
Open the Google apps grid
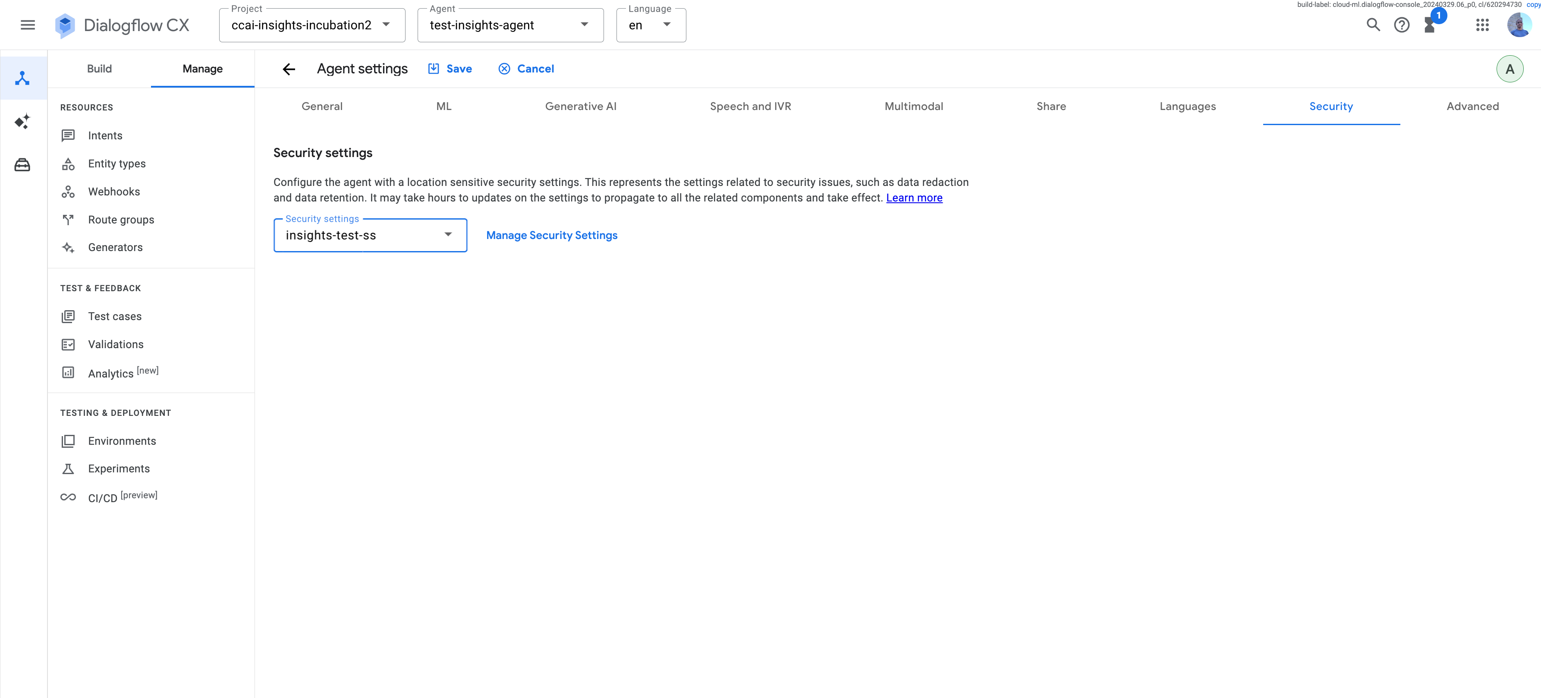pyautogui.click(x=1482, y=25)
